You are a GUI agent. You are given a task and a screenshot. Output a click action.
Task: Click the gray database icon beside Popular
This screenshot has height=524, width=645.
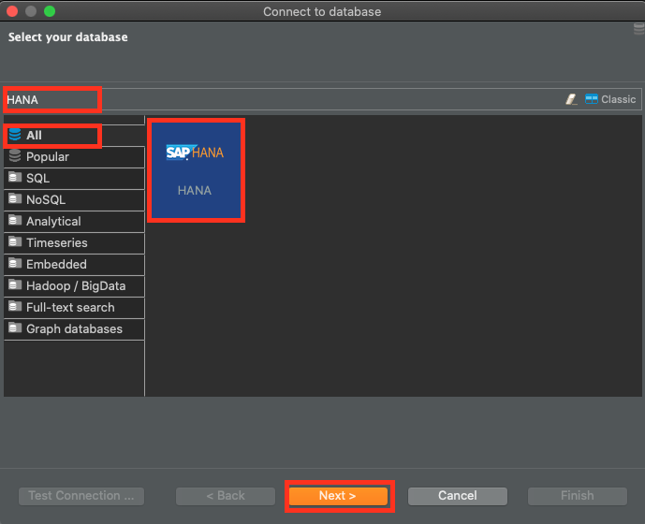(15, 155)
